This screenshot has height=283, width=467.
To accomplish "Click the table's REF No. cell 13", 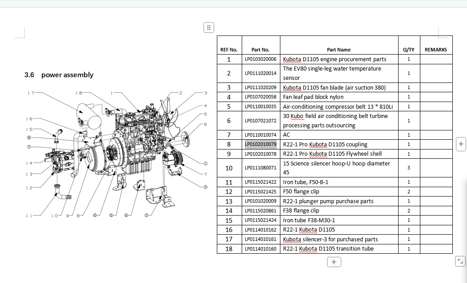I will click(229, 201).
